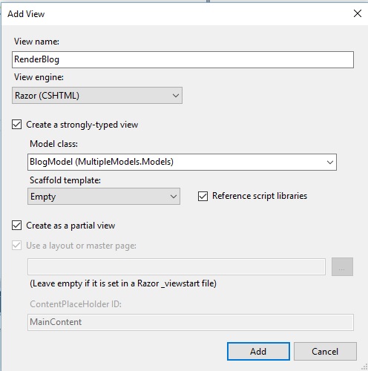Click the ellipsis browse button beside the layout field

[342, 266]
